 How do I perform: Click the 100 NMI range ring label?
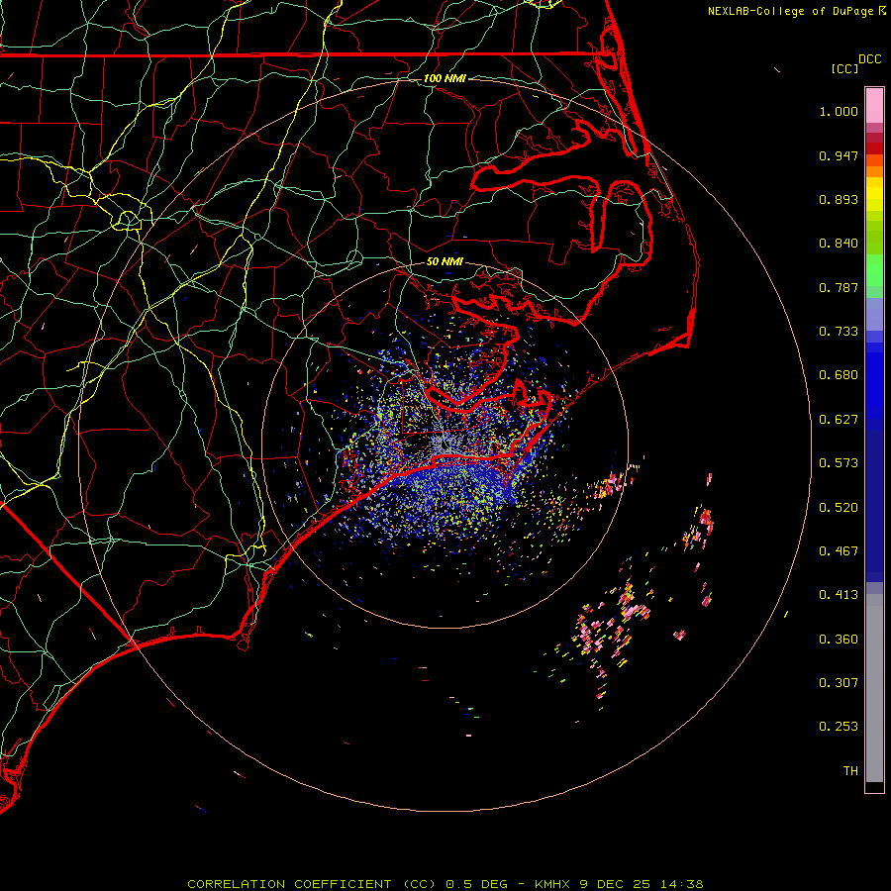[x=445, y=78]
